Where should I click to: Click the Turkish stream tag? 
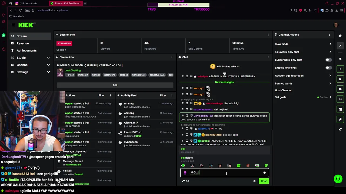(x=70, y=75)
